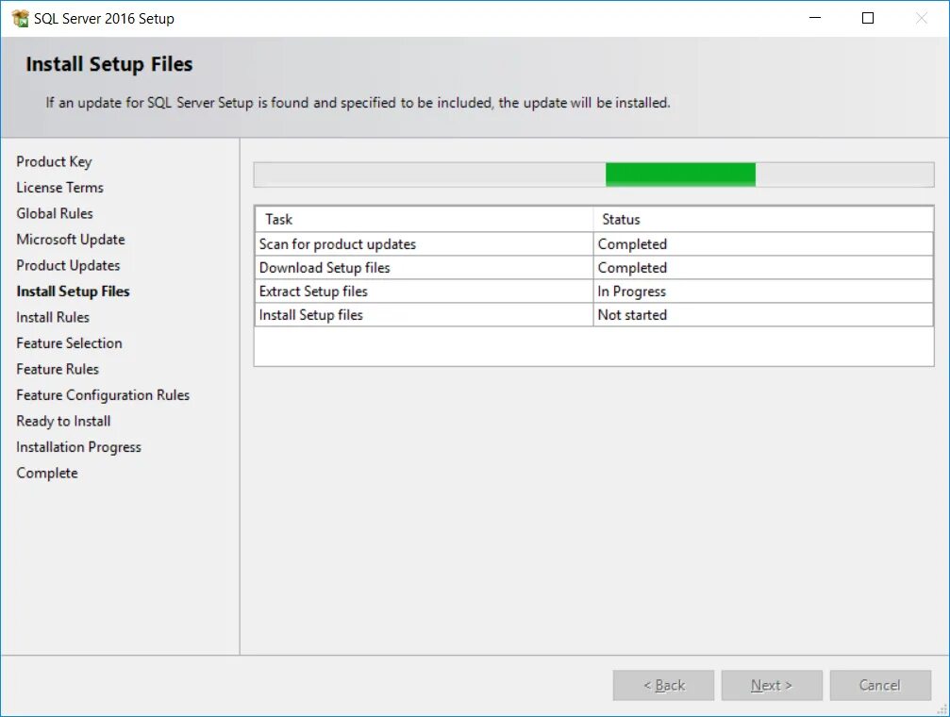Minimize the setup window
The image size is (950, 717).
pyautogui.click(x=815, y=17)
